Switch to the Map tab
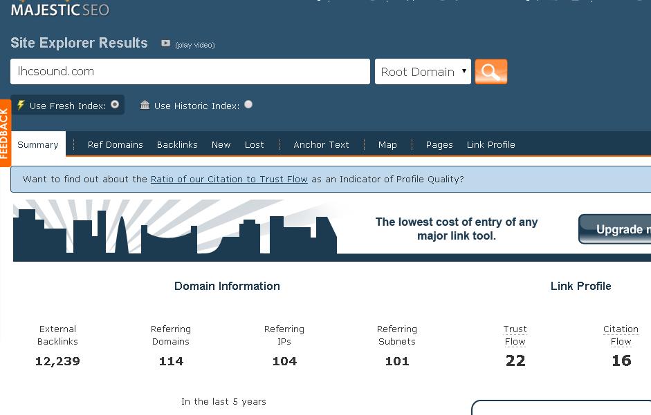 [387, 144]
